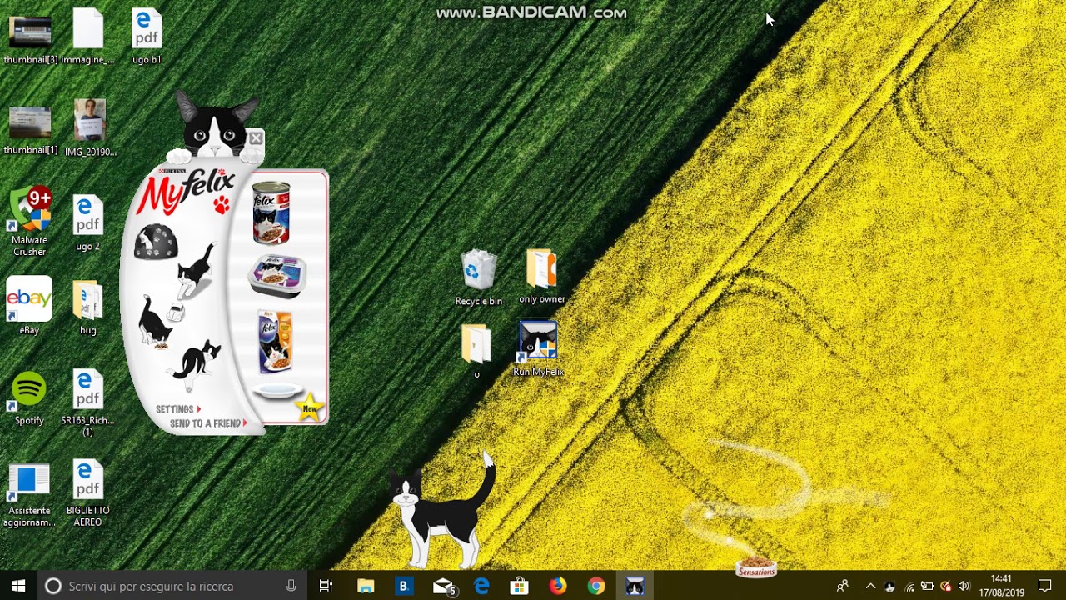The image size is (1066, 600).
Task: Select the IMG_20190 photo file
Action: click(89, 129)
